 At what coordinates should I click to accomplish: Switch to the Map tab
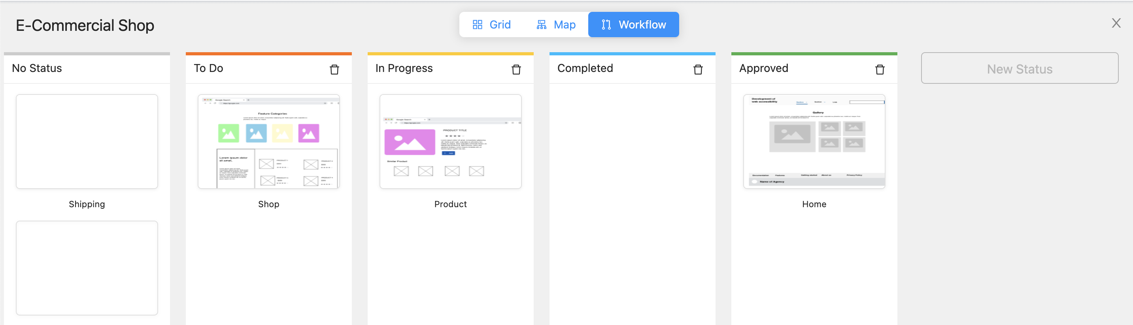[x=564, y=25]
